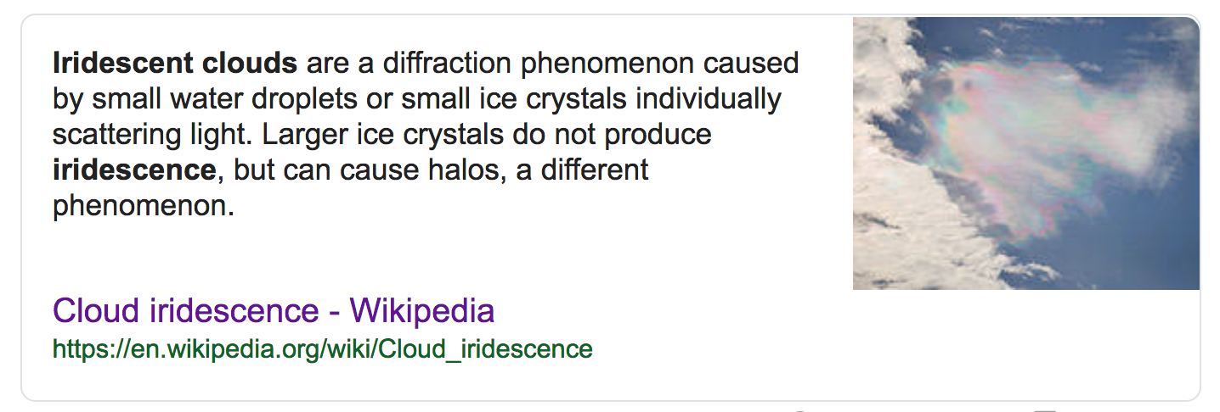
Task: Open the iridescent cloud photo thumbnail
Action: coord(1025,153)
